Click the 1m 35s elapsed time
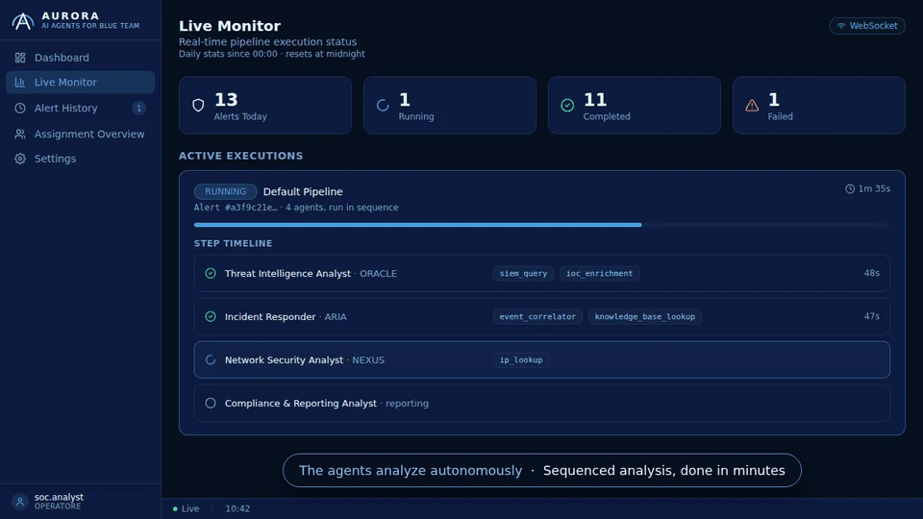 [874, 189]
